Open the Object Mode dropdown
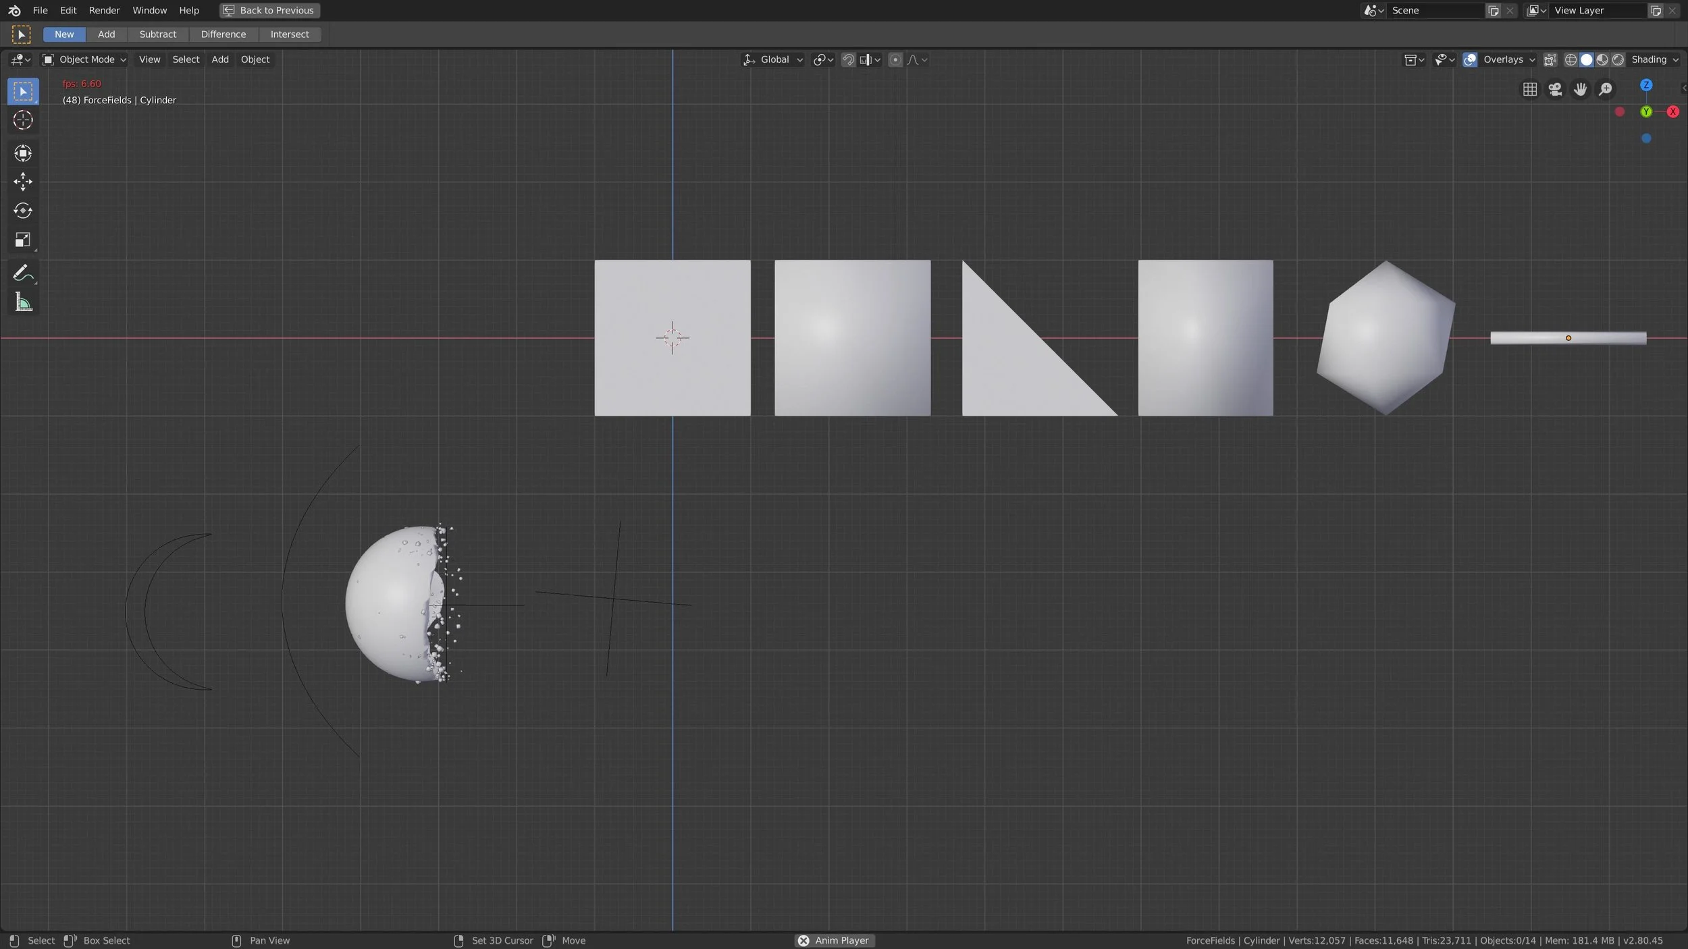The width and height of the screenshot is (1688, 949). click(x=84, y=59)
